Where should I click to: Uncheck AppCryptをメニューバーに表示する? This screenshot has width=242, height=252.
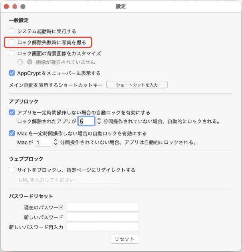coord(12,73)
